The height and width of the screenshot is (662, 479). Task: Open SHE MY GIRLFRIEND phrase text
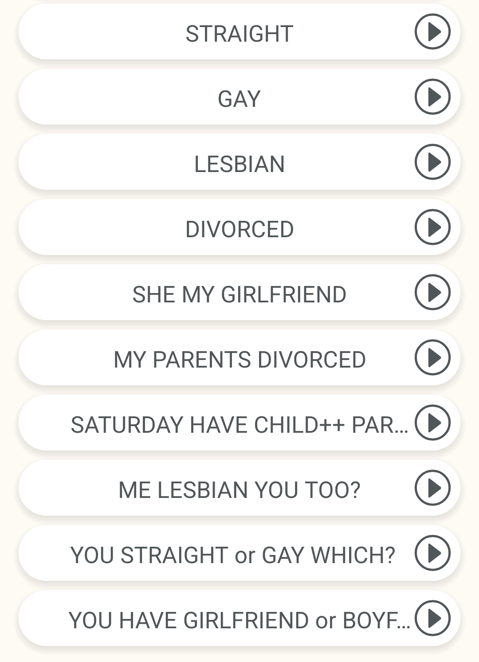[x=239, y=294]
